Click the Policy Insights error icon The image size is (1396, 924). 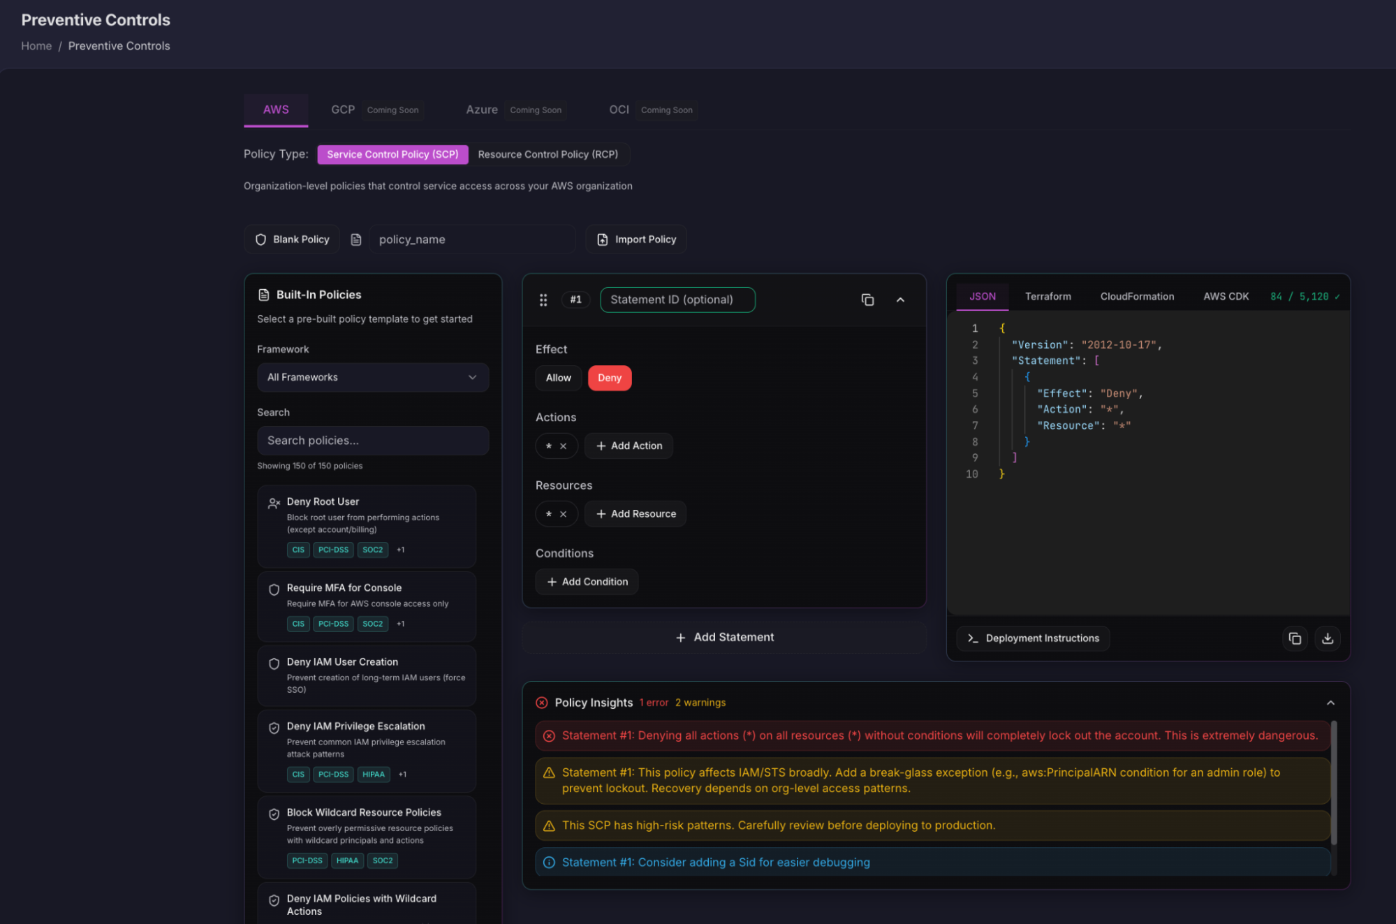coord(542,703)
